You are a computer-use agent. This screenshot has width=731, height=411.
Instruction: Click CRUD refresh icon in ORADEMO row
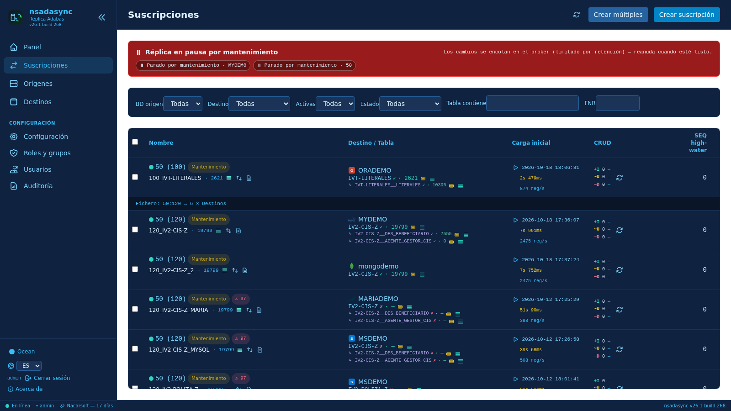coord(620,178)
